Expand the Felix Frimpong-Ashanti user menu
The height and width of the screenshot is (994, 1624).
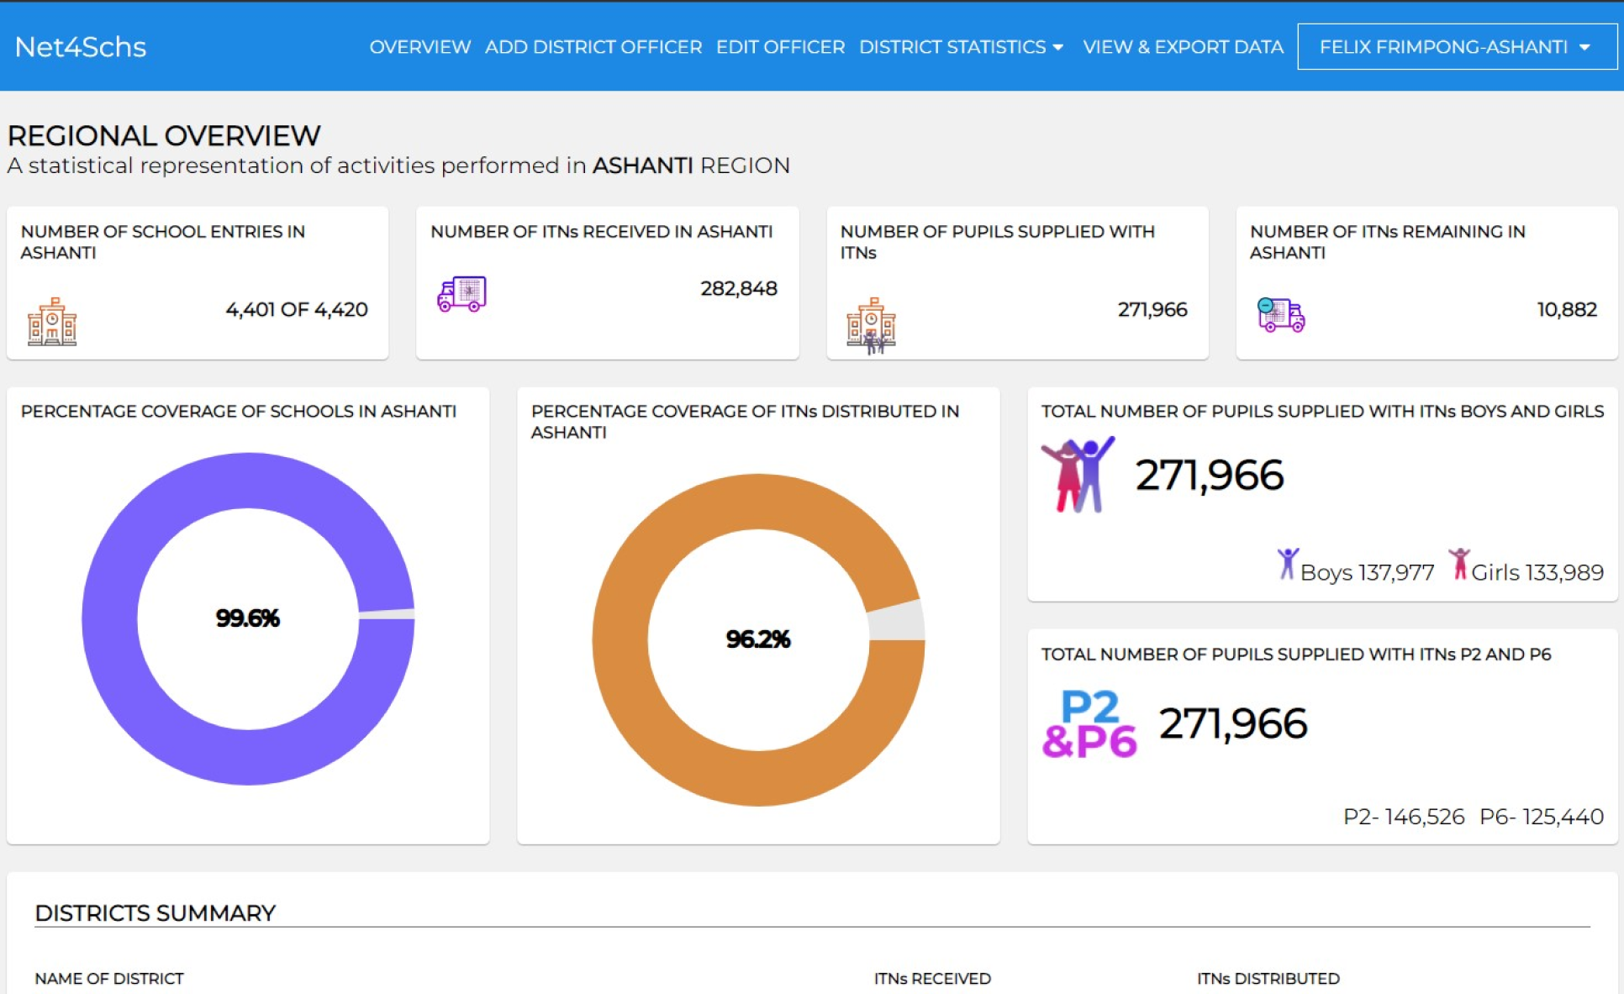(1456, 47)
